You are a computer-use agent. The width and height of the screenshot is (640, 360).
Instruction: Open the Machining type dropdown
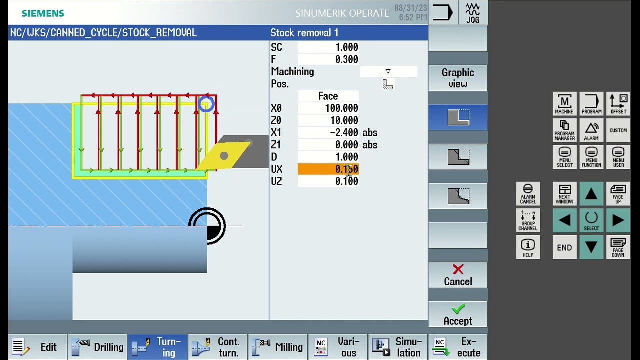pos(388,72)
